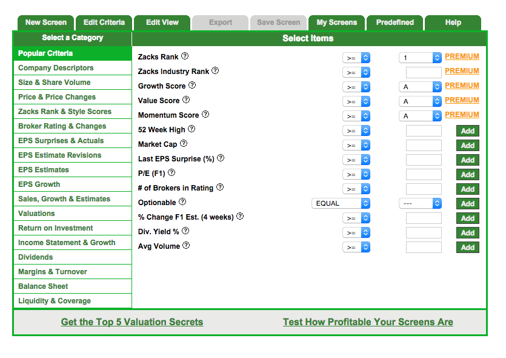Viewport: 506px width, 358px height.
Task: Choose Liquidity & Coverage category
Action: [73, 300]
